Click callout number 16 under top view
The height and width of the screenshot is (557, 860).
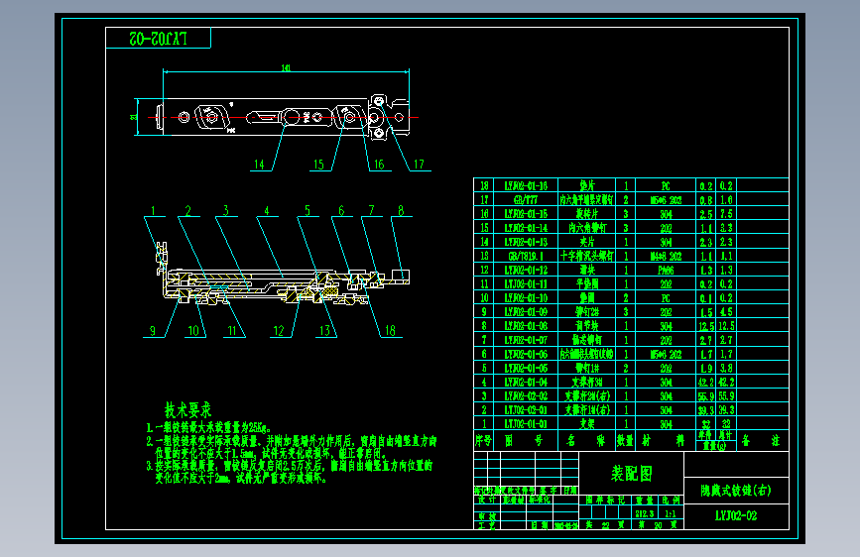click(379, 165)
